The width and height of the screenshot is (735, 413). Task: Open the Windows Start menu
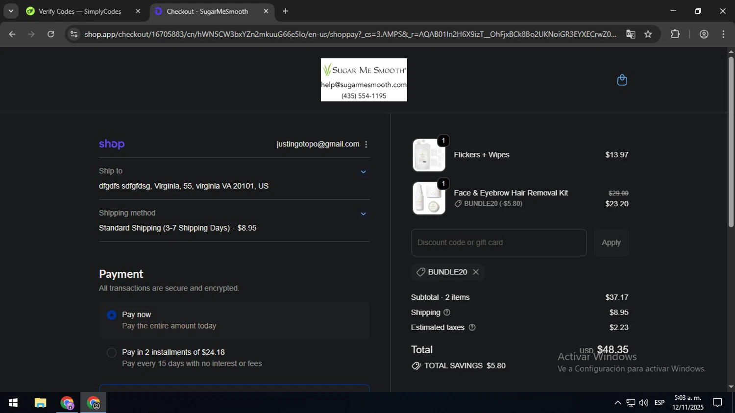(13, 403)
